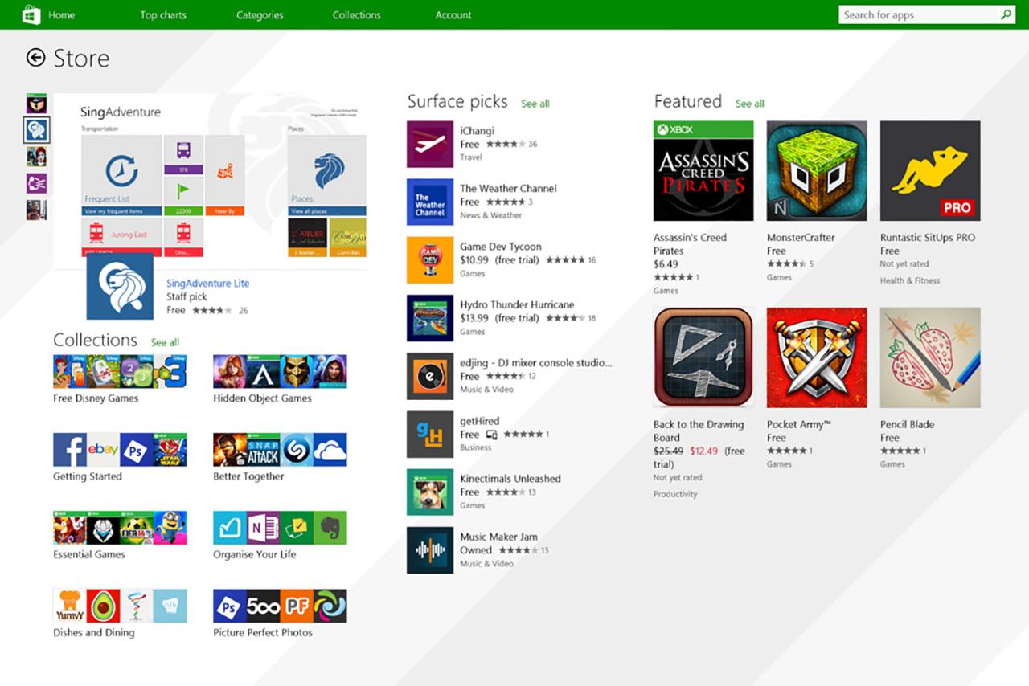
Task: Open the SingAdventure Lite title link
Action: pos(207,283)
